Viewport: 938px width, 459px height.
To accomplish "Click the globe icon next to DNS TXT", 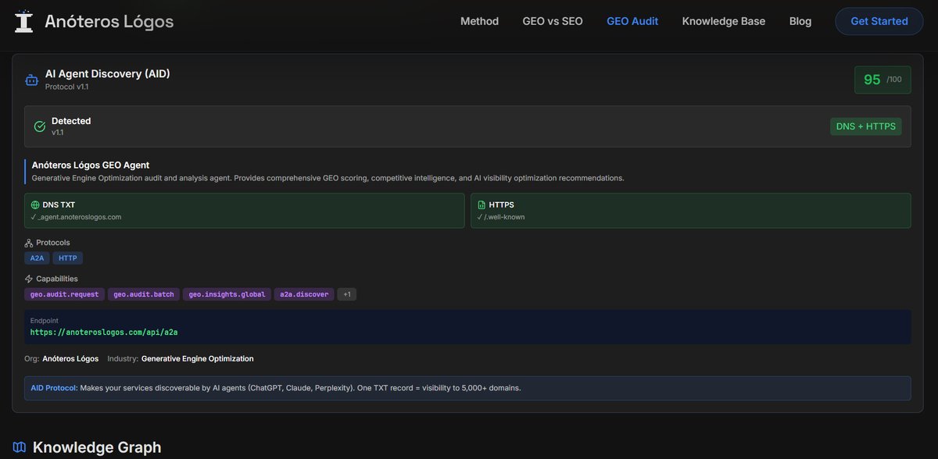I will (x=35, y=205).
